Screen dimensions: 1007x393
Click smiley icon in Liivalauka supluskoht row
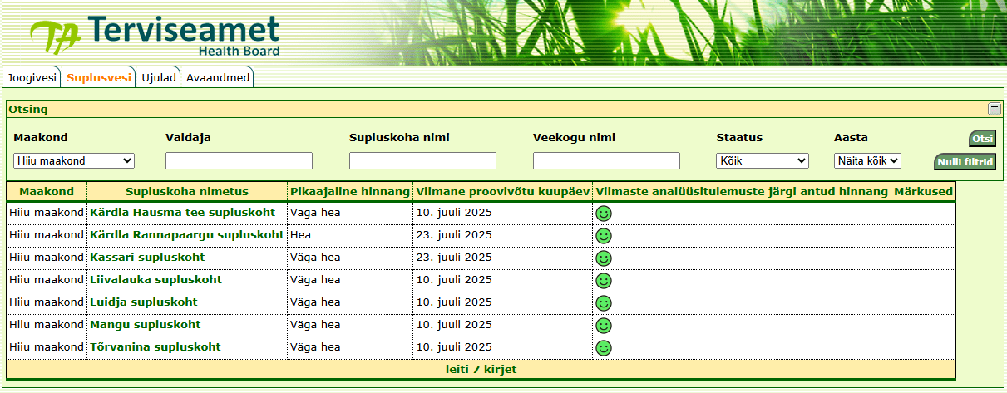[x=604, y=281]
